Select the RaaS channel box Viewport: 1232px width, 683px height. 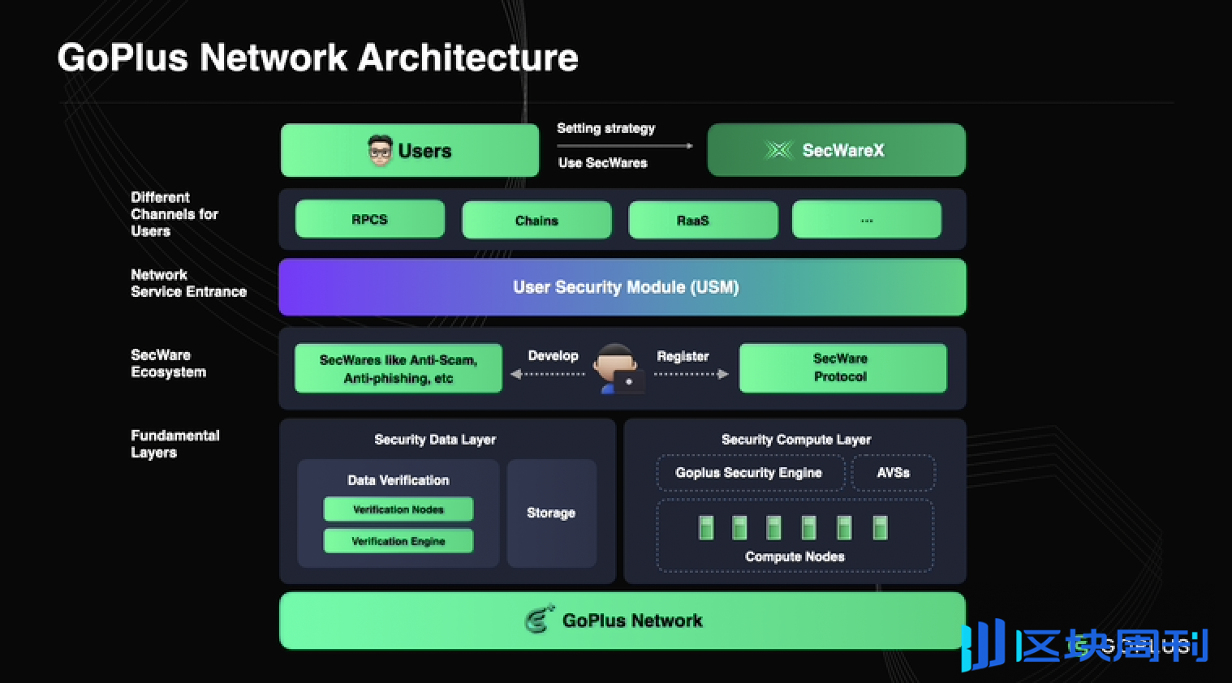(x=703, y=220)
